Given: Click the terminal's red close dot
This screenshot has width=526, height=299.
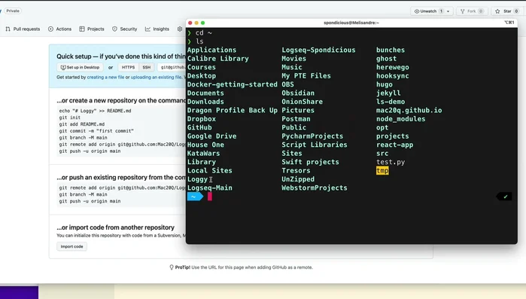Looking at the screenshot, I should [x=190, y=23].
